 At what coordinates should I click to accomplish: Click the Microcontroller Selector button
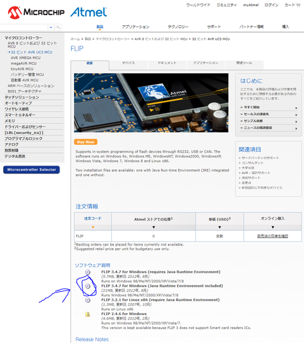click(x=32, y=170)
